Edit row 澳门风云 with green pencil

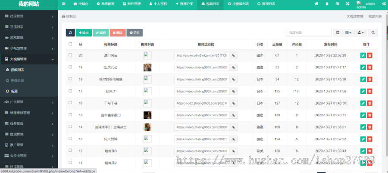[363, 56]
